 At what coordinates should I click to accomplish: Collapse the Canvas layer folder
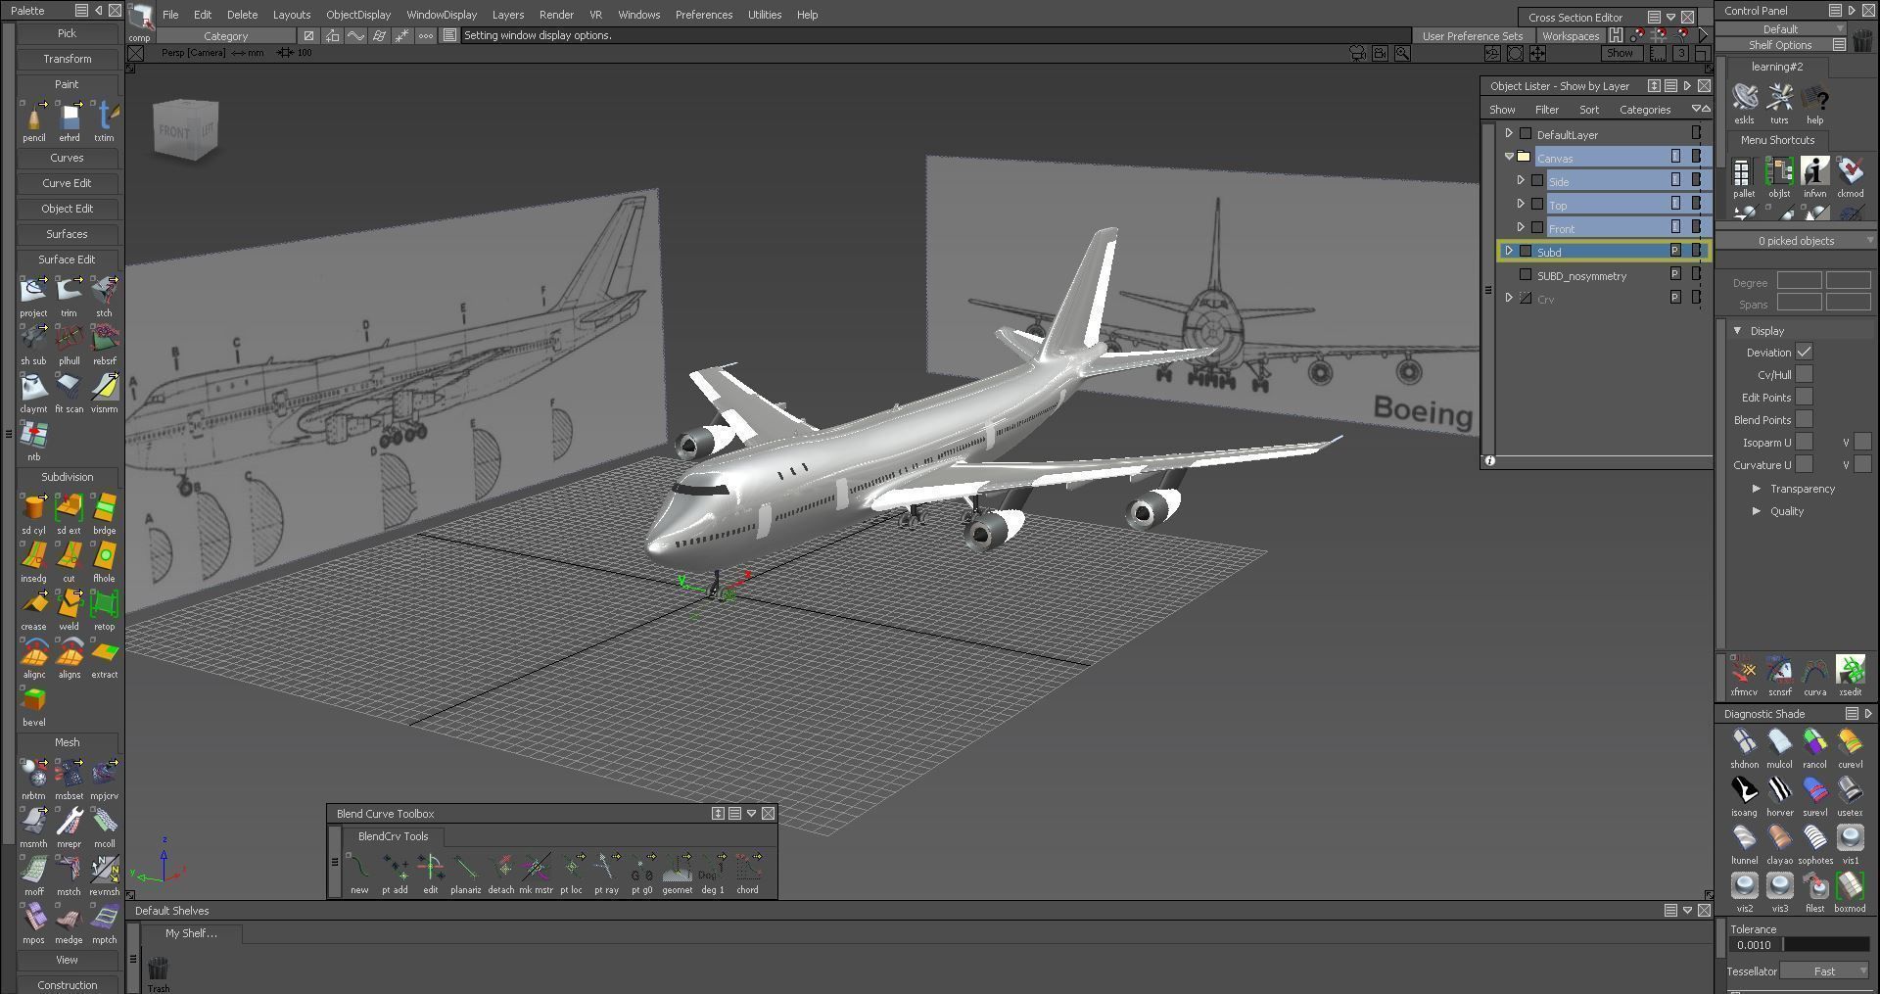coord(1509,158)
